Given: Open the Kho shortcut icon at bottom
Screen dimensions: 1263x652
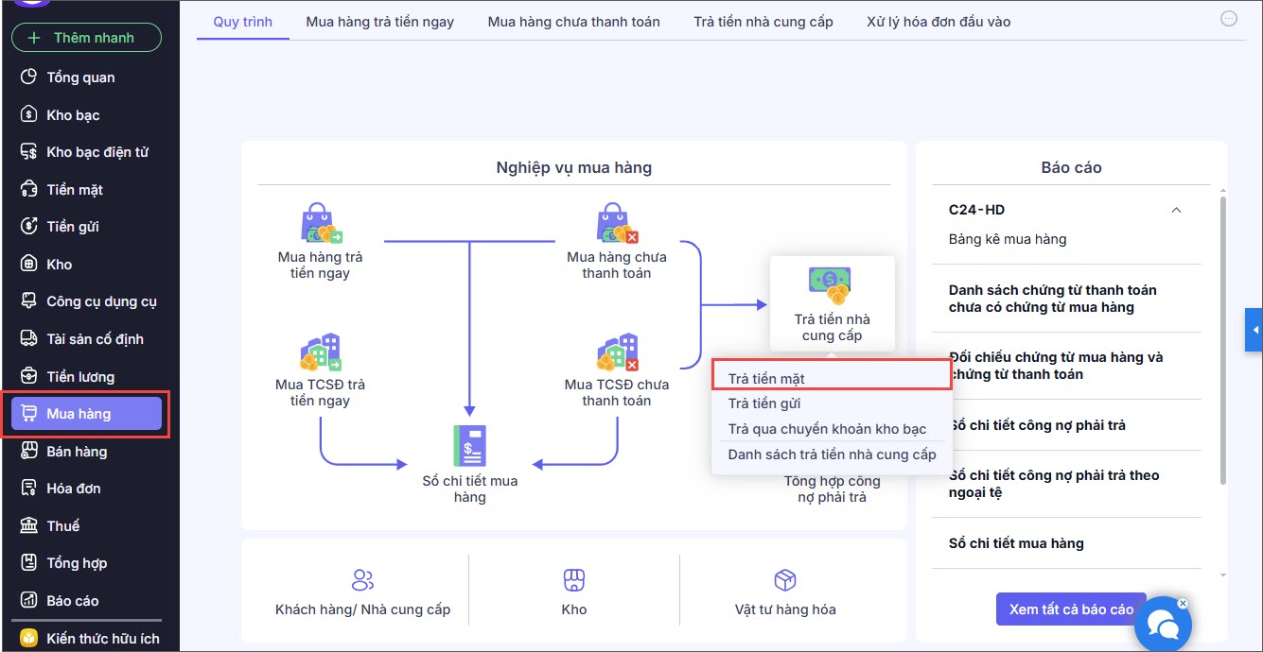Looking at the screenshot, I should tap(574, 580).
